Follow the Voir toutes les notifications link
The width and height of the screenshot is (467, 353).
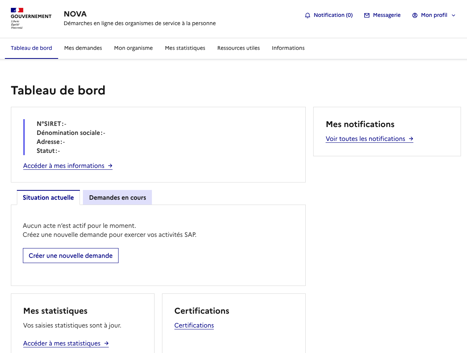click(x=366, y=139)
